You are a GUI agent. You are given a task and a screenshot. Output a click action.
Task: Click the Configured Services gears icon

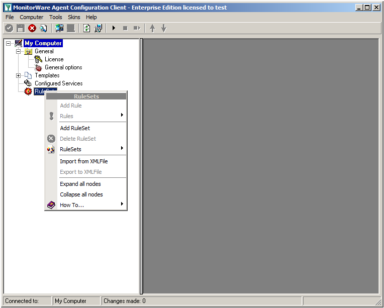[28, 83]
